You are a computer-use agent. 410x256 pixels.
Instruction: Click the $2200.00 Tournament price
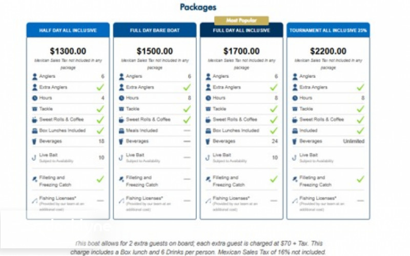click(x=328, y=51)
